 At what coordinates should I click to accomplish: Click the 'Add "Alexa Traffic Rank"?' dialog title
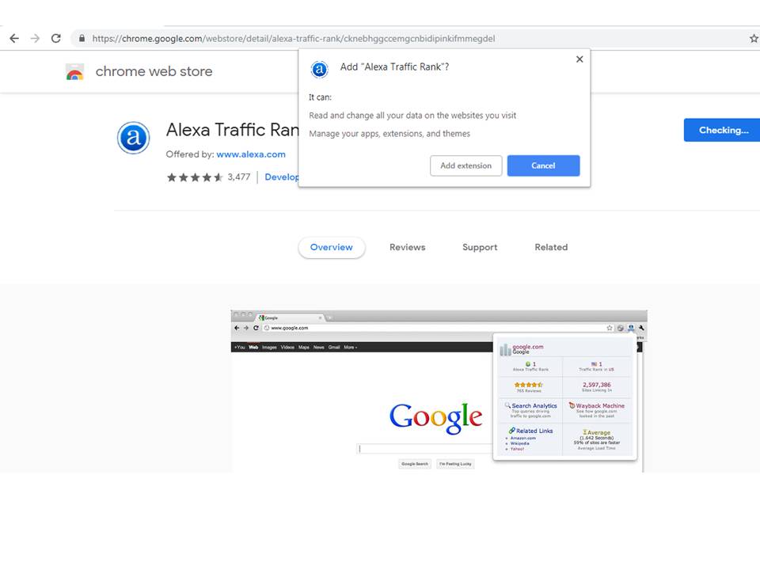tap(394, 66)
